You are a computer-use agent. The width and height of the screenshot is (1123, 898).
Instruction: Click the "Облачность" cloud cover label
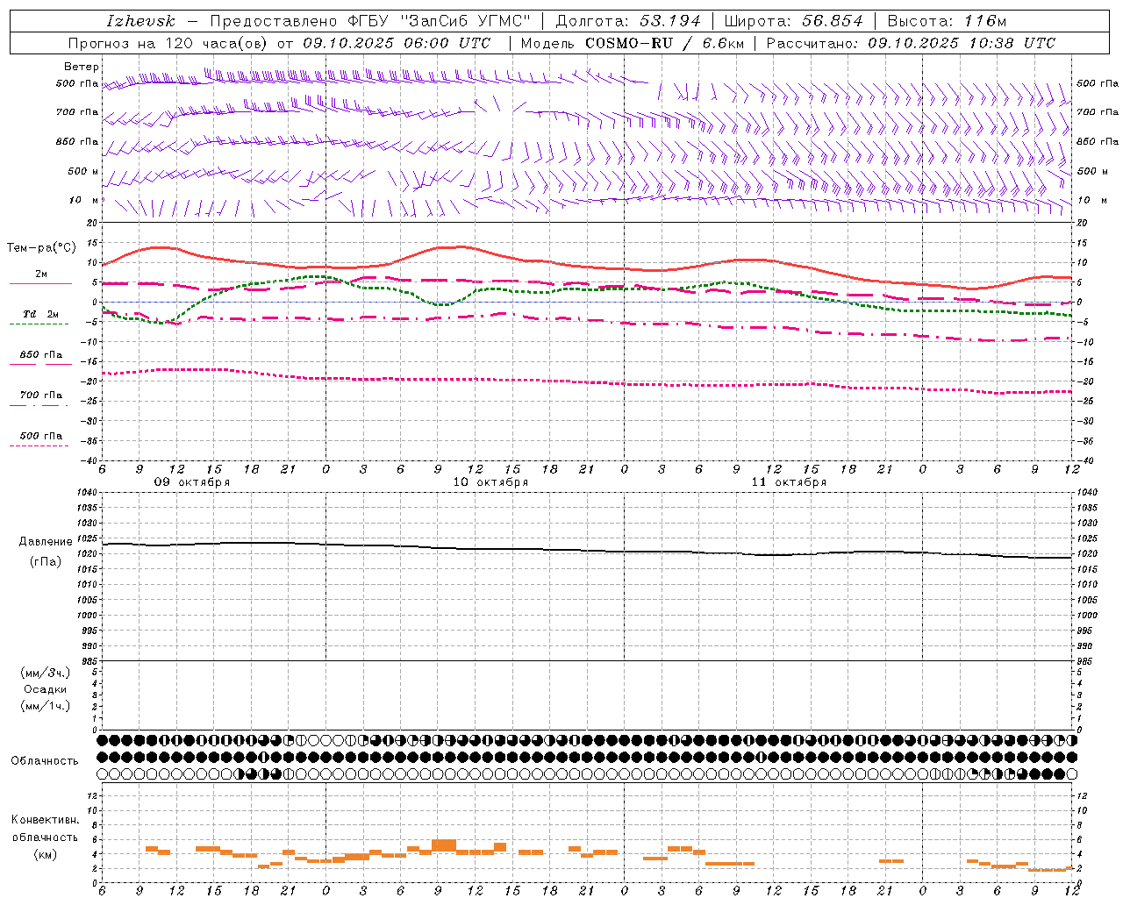(x=45, y=761)
